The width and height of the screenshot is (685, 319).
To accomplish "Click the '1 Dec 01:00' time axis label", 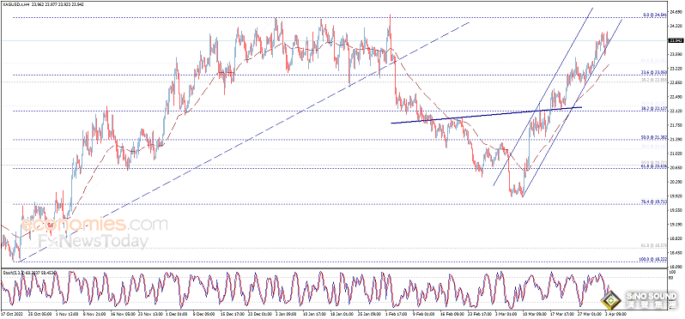I will (176, 313).
